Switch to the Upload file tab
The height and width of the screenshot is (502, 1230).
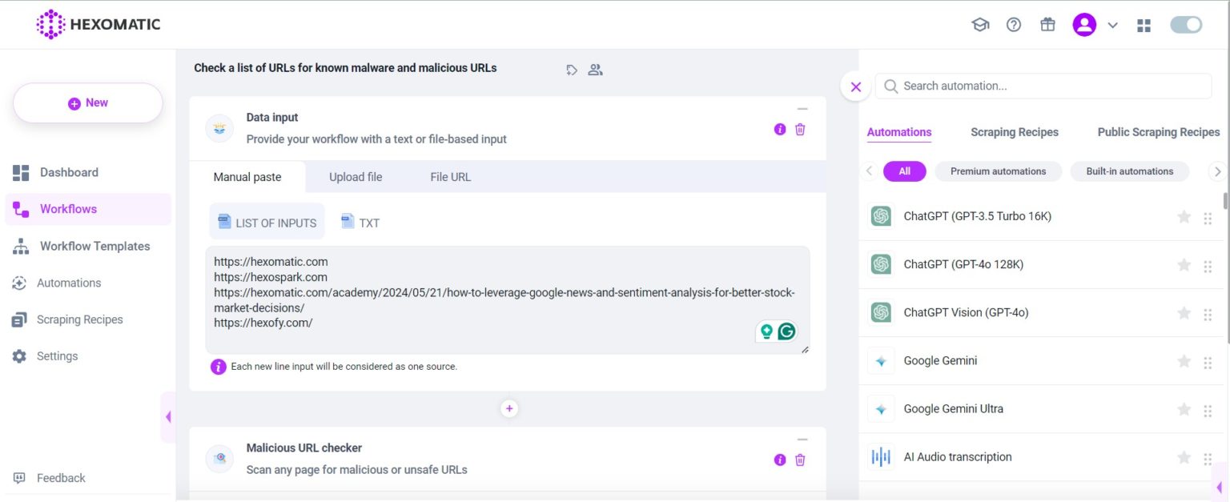pos(356,177)
